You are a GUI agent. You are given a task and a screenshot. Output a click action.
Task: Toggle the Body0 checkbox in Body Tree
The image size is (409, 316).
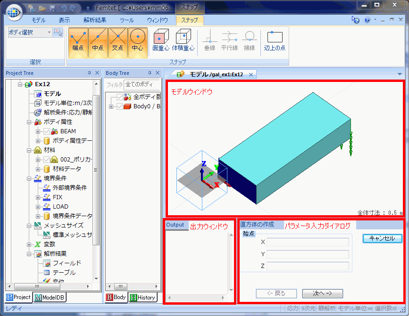[119, 106]
